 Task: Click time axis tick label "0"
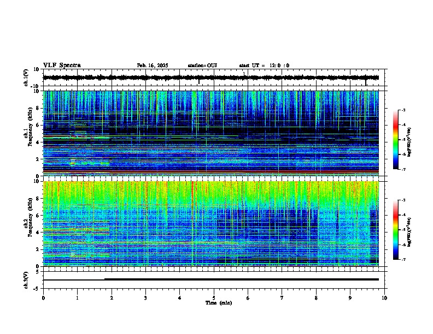pyautogui.click(x=43, y=298)
